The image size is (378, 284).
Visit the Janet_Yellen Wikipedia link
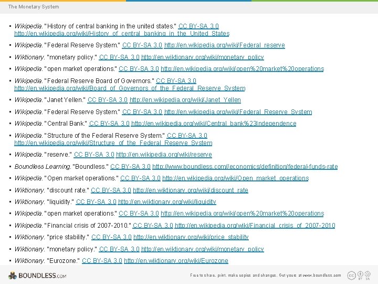(185, 100)
